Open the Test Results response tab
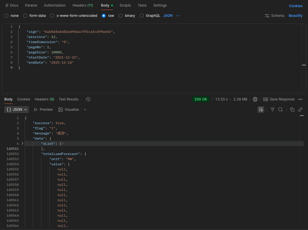This screenshot has width=308, height=230. point(69,99)
